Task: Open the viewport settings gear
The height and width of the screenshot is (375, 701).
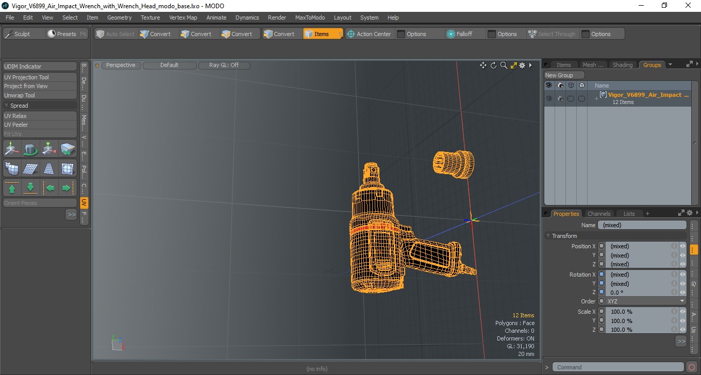Action: tap(522, 65)
